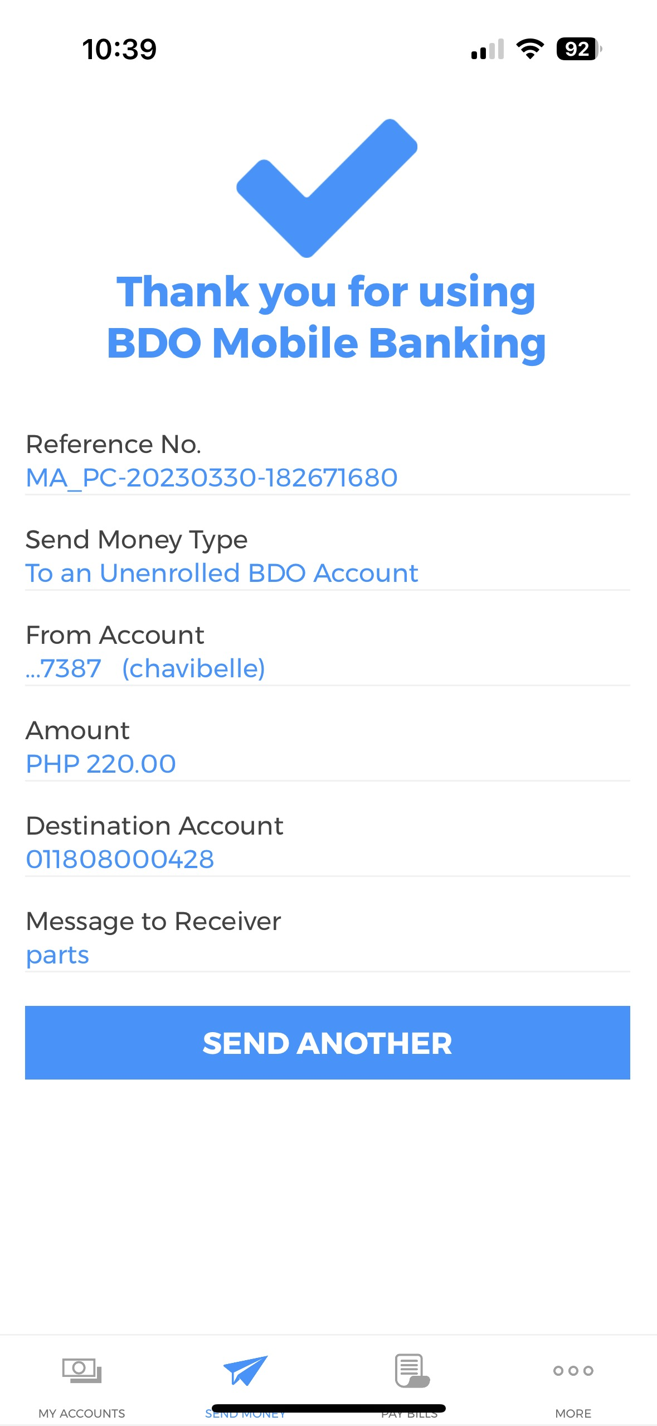Open the MY ACCOUNTS tab label
Screen dimensions: 657x1426
[82, 1413]
